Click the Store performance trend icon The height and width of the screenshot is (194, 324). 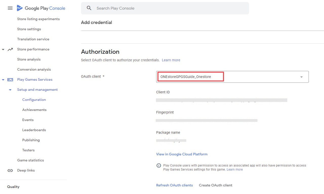tap(10, 49)
